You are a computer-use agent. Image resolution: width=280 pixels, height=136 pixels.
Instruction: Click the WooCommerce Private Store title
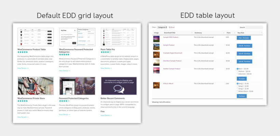point(31,98)
